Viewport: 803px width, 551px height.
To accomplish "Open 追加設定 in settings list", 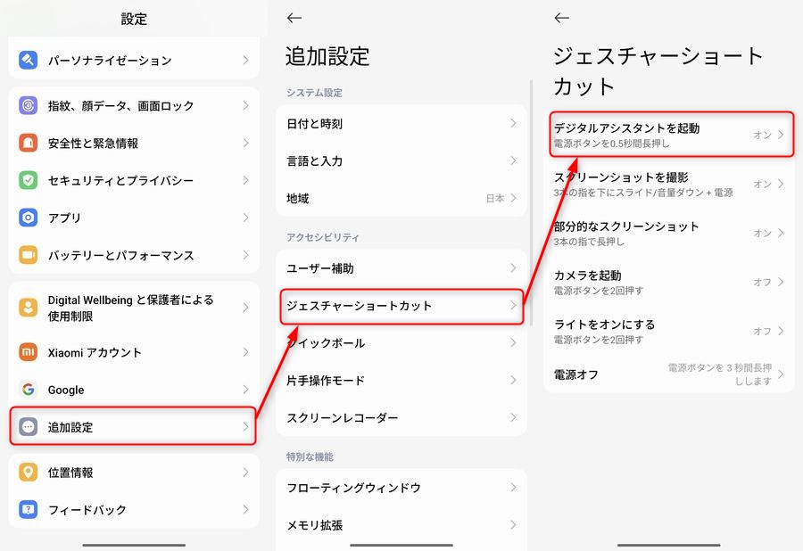I will (134, 427).
